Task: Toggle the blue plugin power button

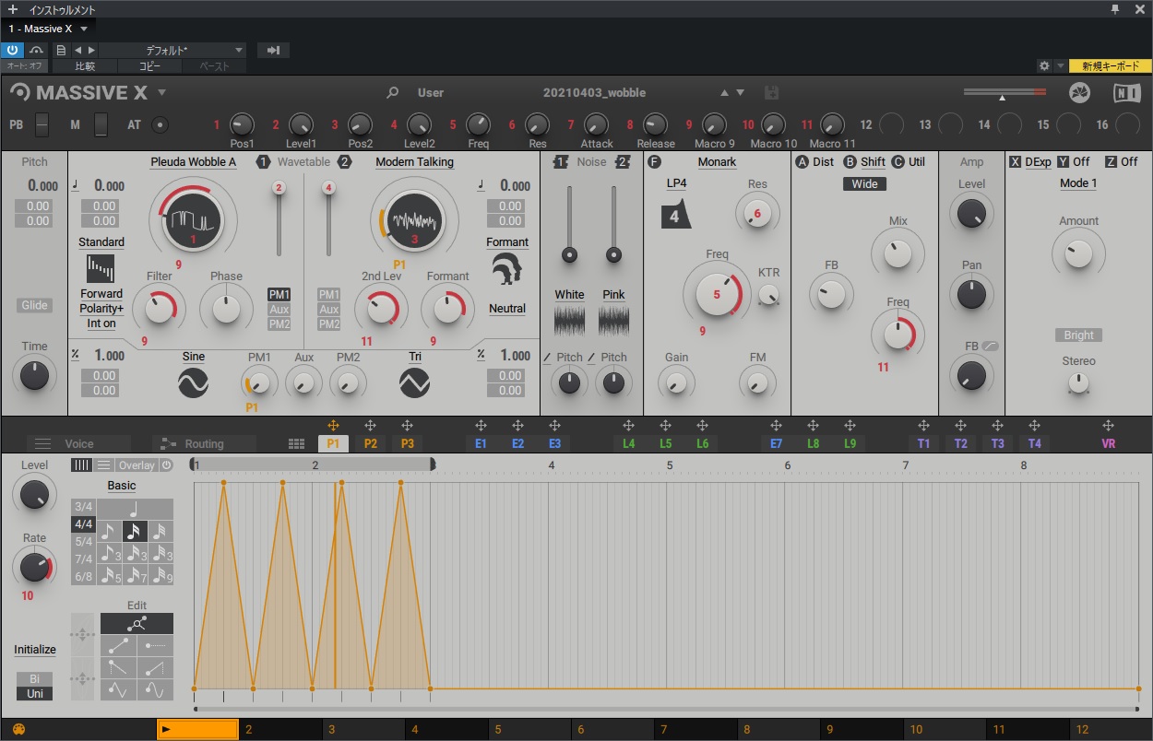Action: click(x=13, y=50)
